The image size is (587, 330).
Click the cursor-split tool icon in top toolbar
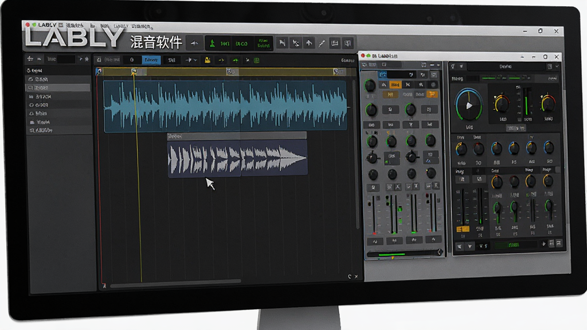(x=296, y=44)
